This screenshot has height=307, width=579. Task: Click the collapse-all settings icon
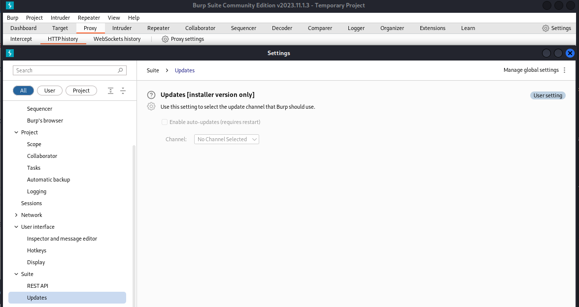tap(123, 91)
